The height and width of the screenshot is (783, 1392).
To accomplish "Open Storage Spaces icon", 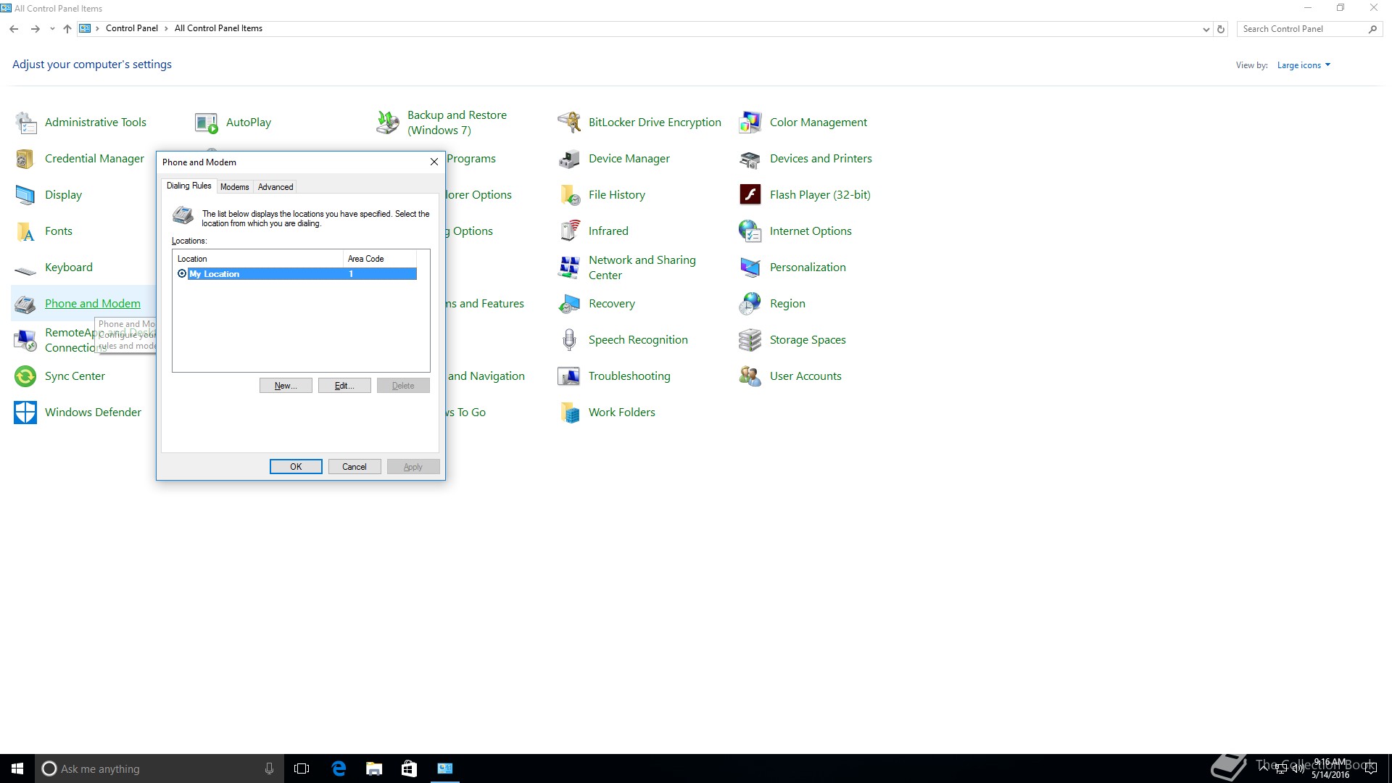I will [750, 340].
